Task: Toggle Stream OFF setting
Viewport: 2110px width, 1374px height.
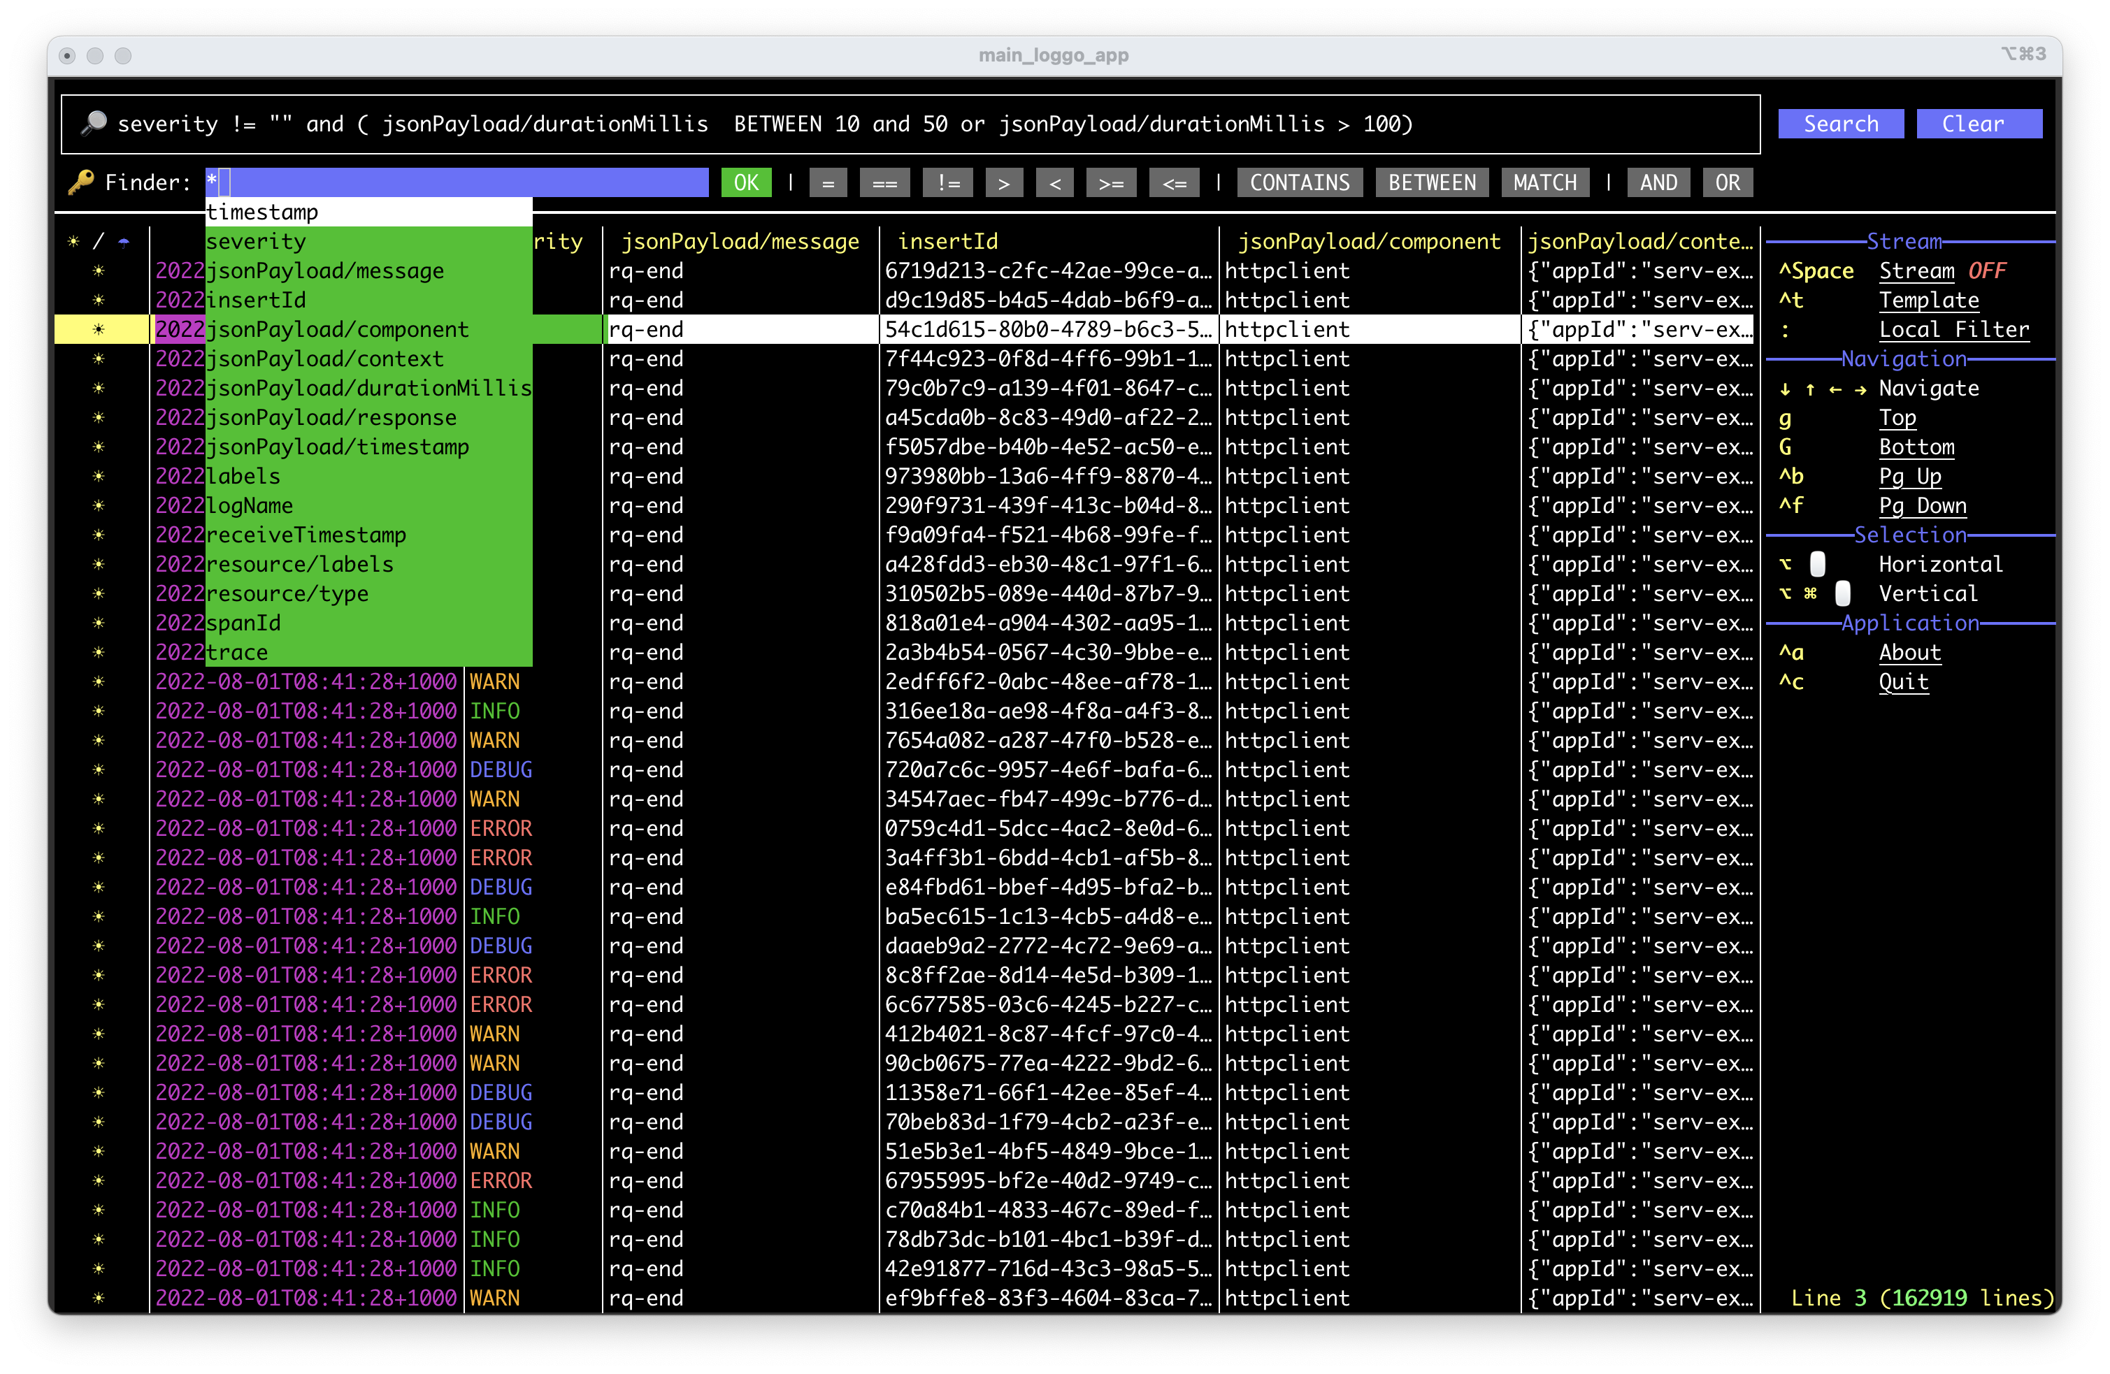Action: [x=1941, y=270]
